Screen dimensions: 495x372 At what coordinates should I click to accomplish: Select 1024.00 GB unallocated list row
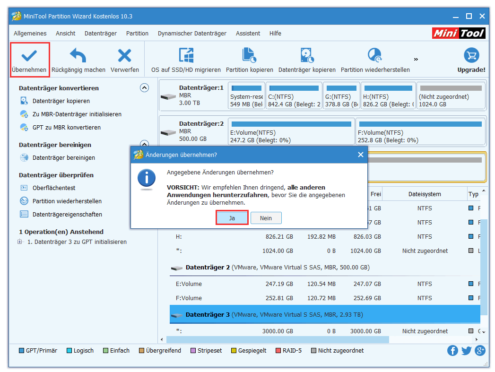(325, 251)
